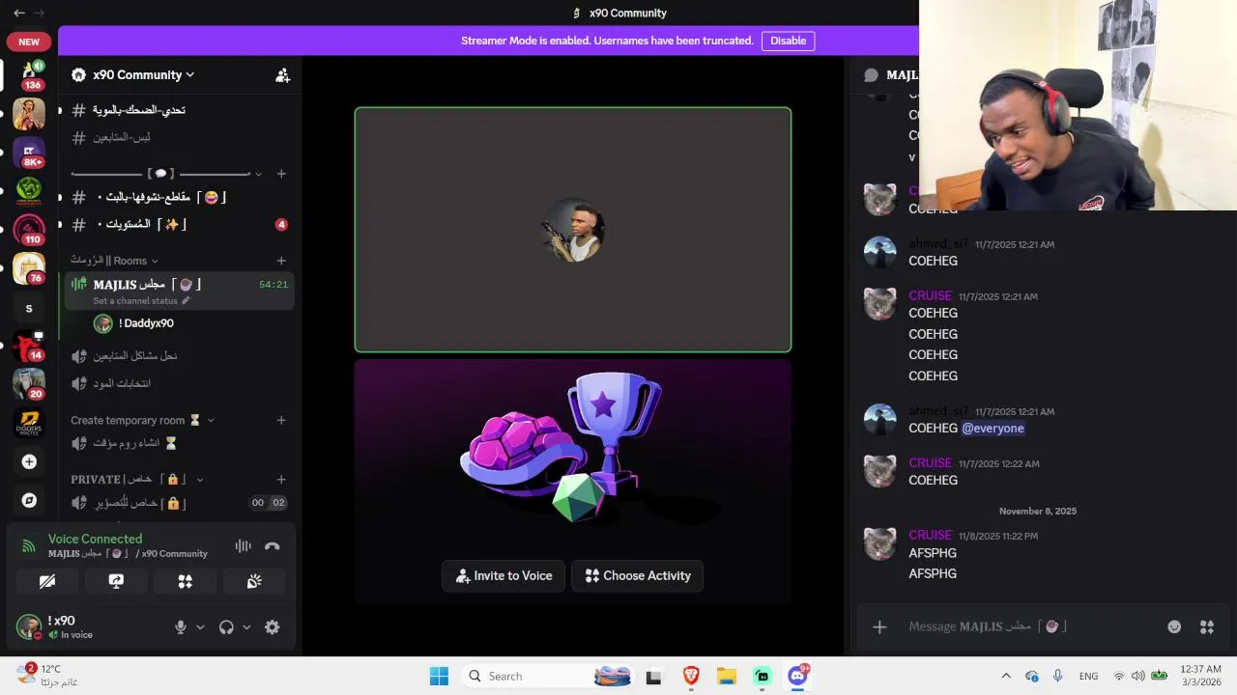The width and height of the screenshot is (1237, 695).
Task: Open the تحدي-الضحك-بالموية text channel
Action: coord(179,110)
